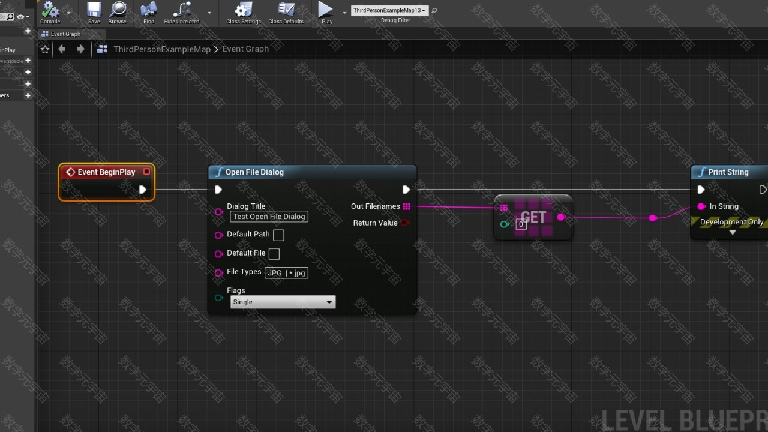
Task: Open Class Settings
Action: (243, 10)
